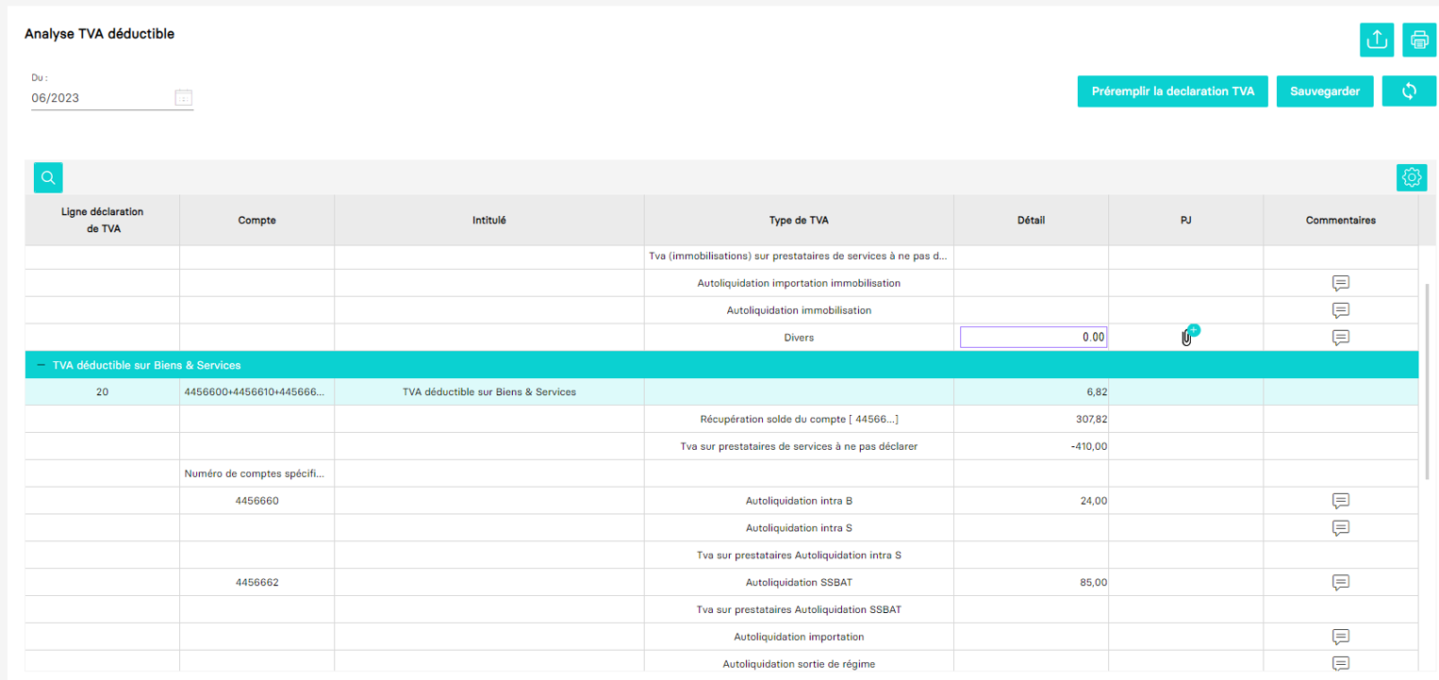Collapse TVA déductible sur Biens & Services group

click(x=41, y=365)
